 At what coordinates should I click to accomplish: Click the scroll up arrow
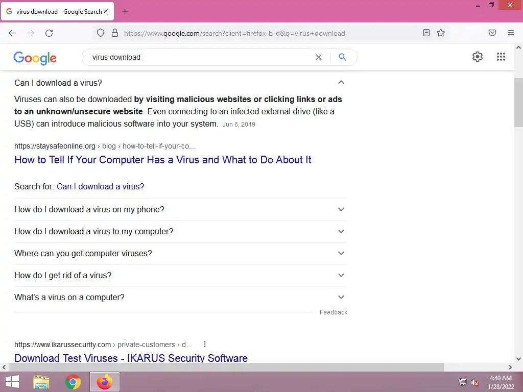coord(518,47)
